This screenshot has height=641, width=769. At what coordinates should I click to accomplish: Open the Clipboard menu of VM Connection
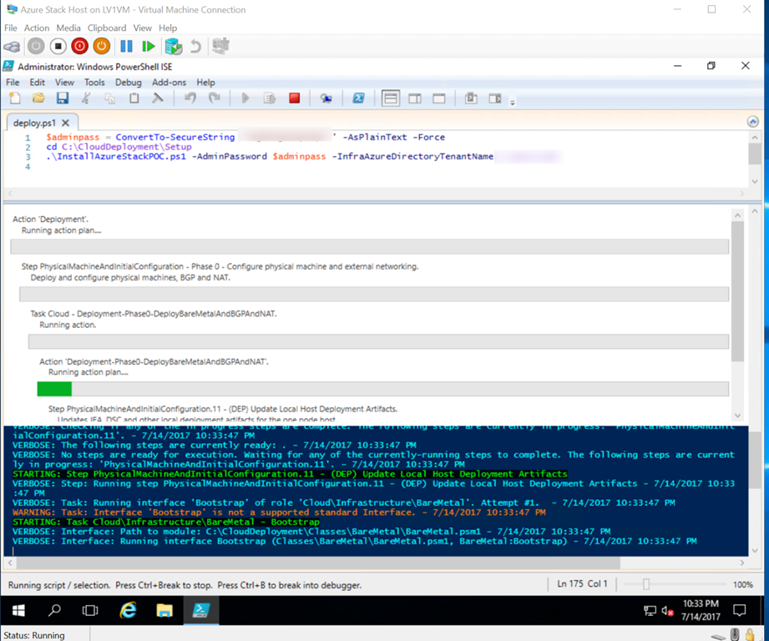[106, 28]
